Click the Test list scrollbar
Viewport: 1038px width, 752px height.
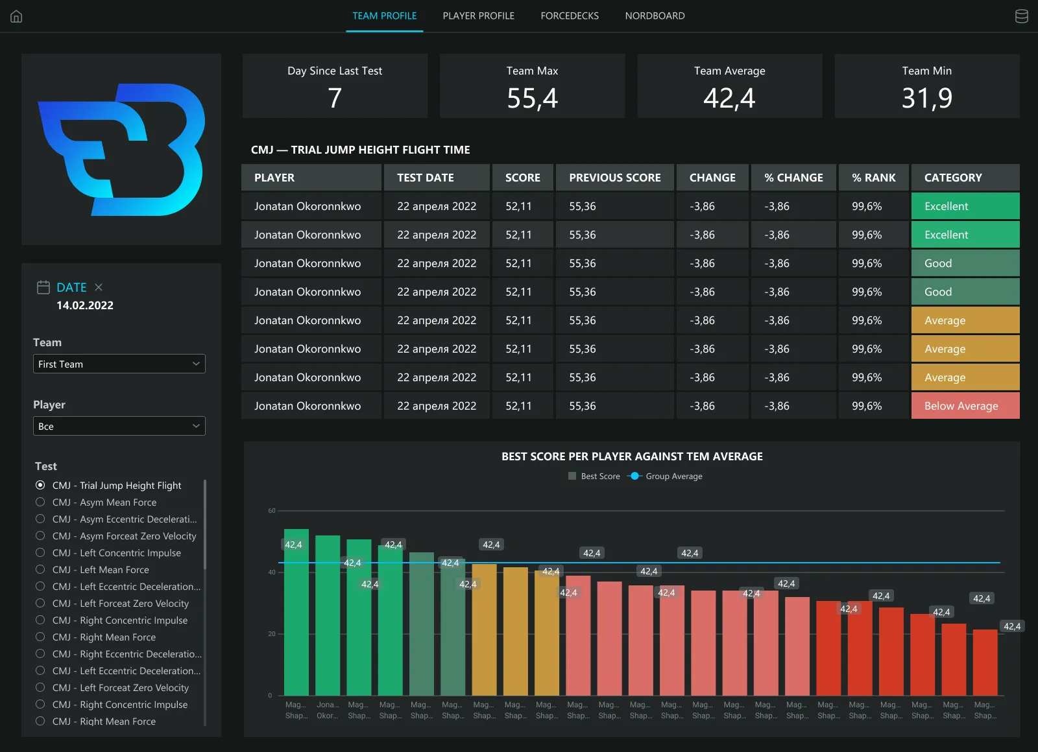tap(205, 525)
